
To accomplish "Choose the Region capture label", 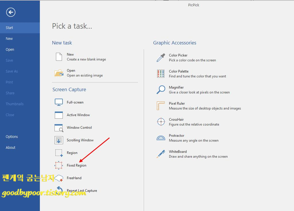I will pos(72,153).
